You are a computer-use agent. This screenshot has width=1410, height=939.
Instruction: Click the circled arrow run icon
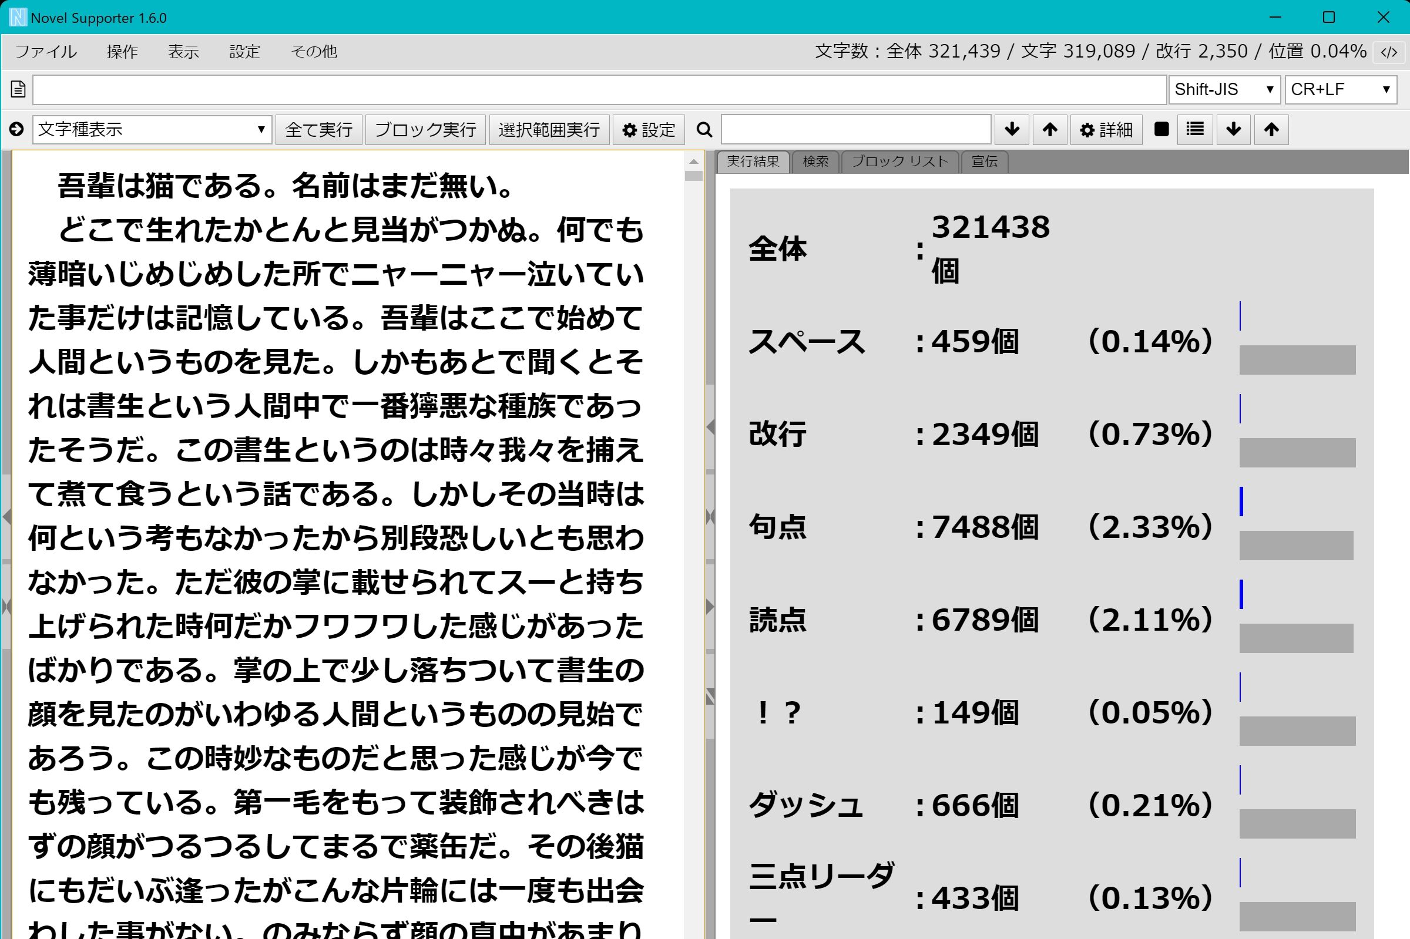[x=17, y=129]
